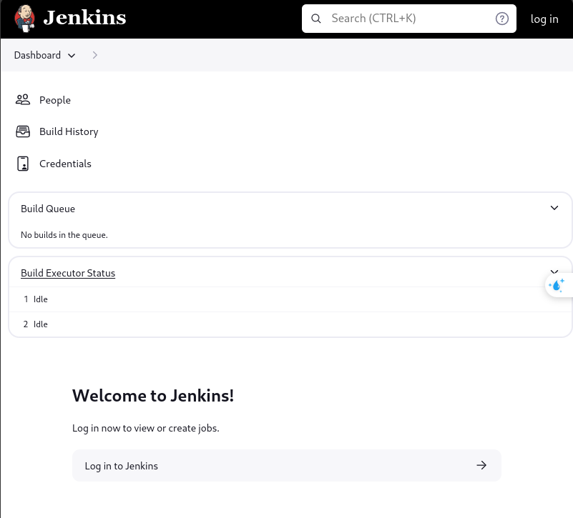The height and width of the screenshot is (518, 573).
Task: Click the Credentials badge icon
Action: (23, 164)
